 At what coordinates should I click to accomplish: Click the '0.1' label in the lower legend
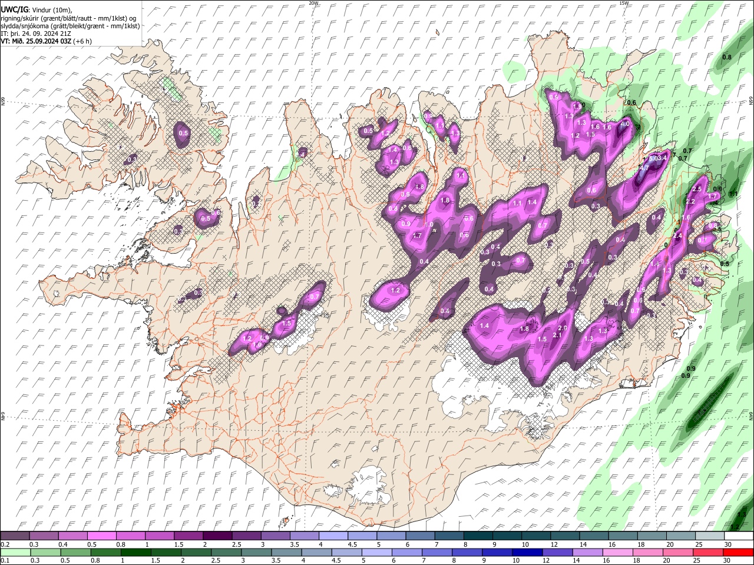pos(5,560)
